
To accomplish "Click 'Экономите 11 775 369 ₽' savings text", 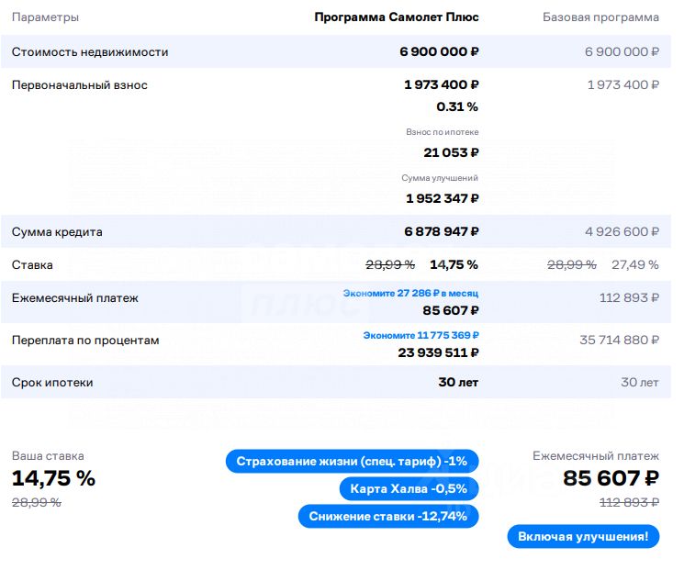I will tap(420, 335).
